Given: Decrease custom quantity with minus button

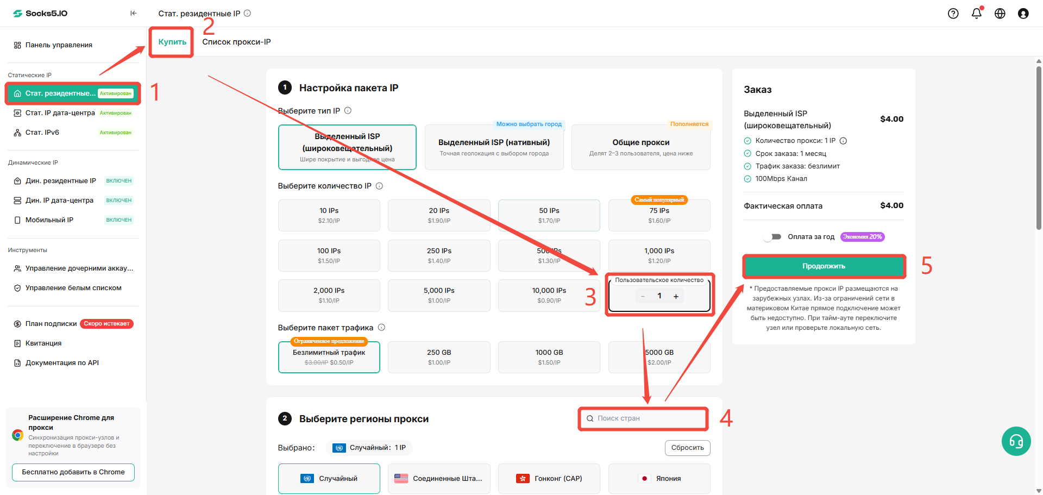Looking at the screenshot, I should (643, 296).
